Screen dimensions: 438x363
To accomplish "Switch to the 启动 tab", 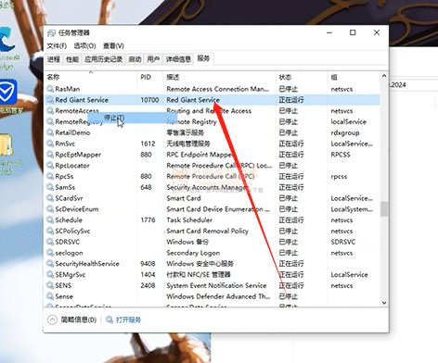I will 135,59.
